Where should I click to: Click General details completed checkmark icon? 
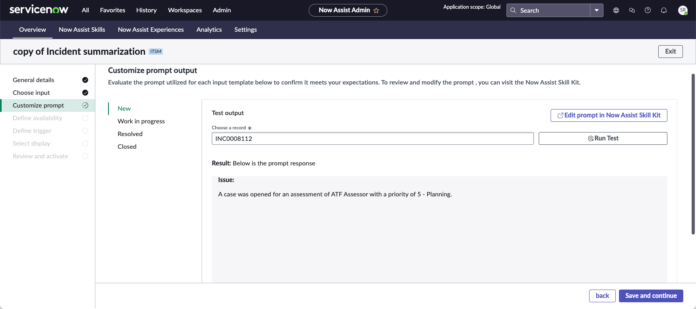tap(85, 80)
